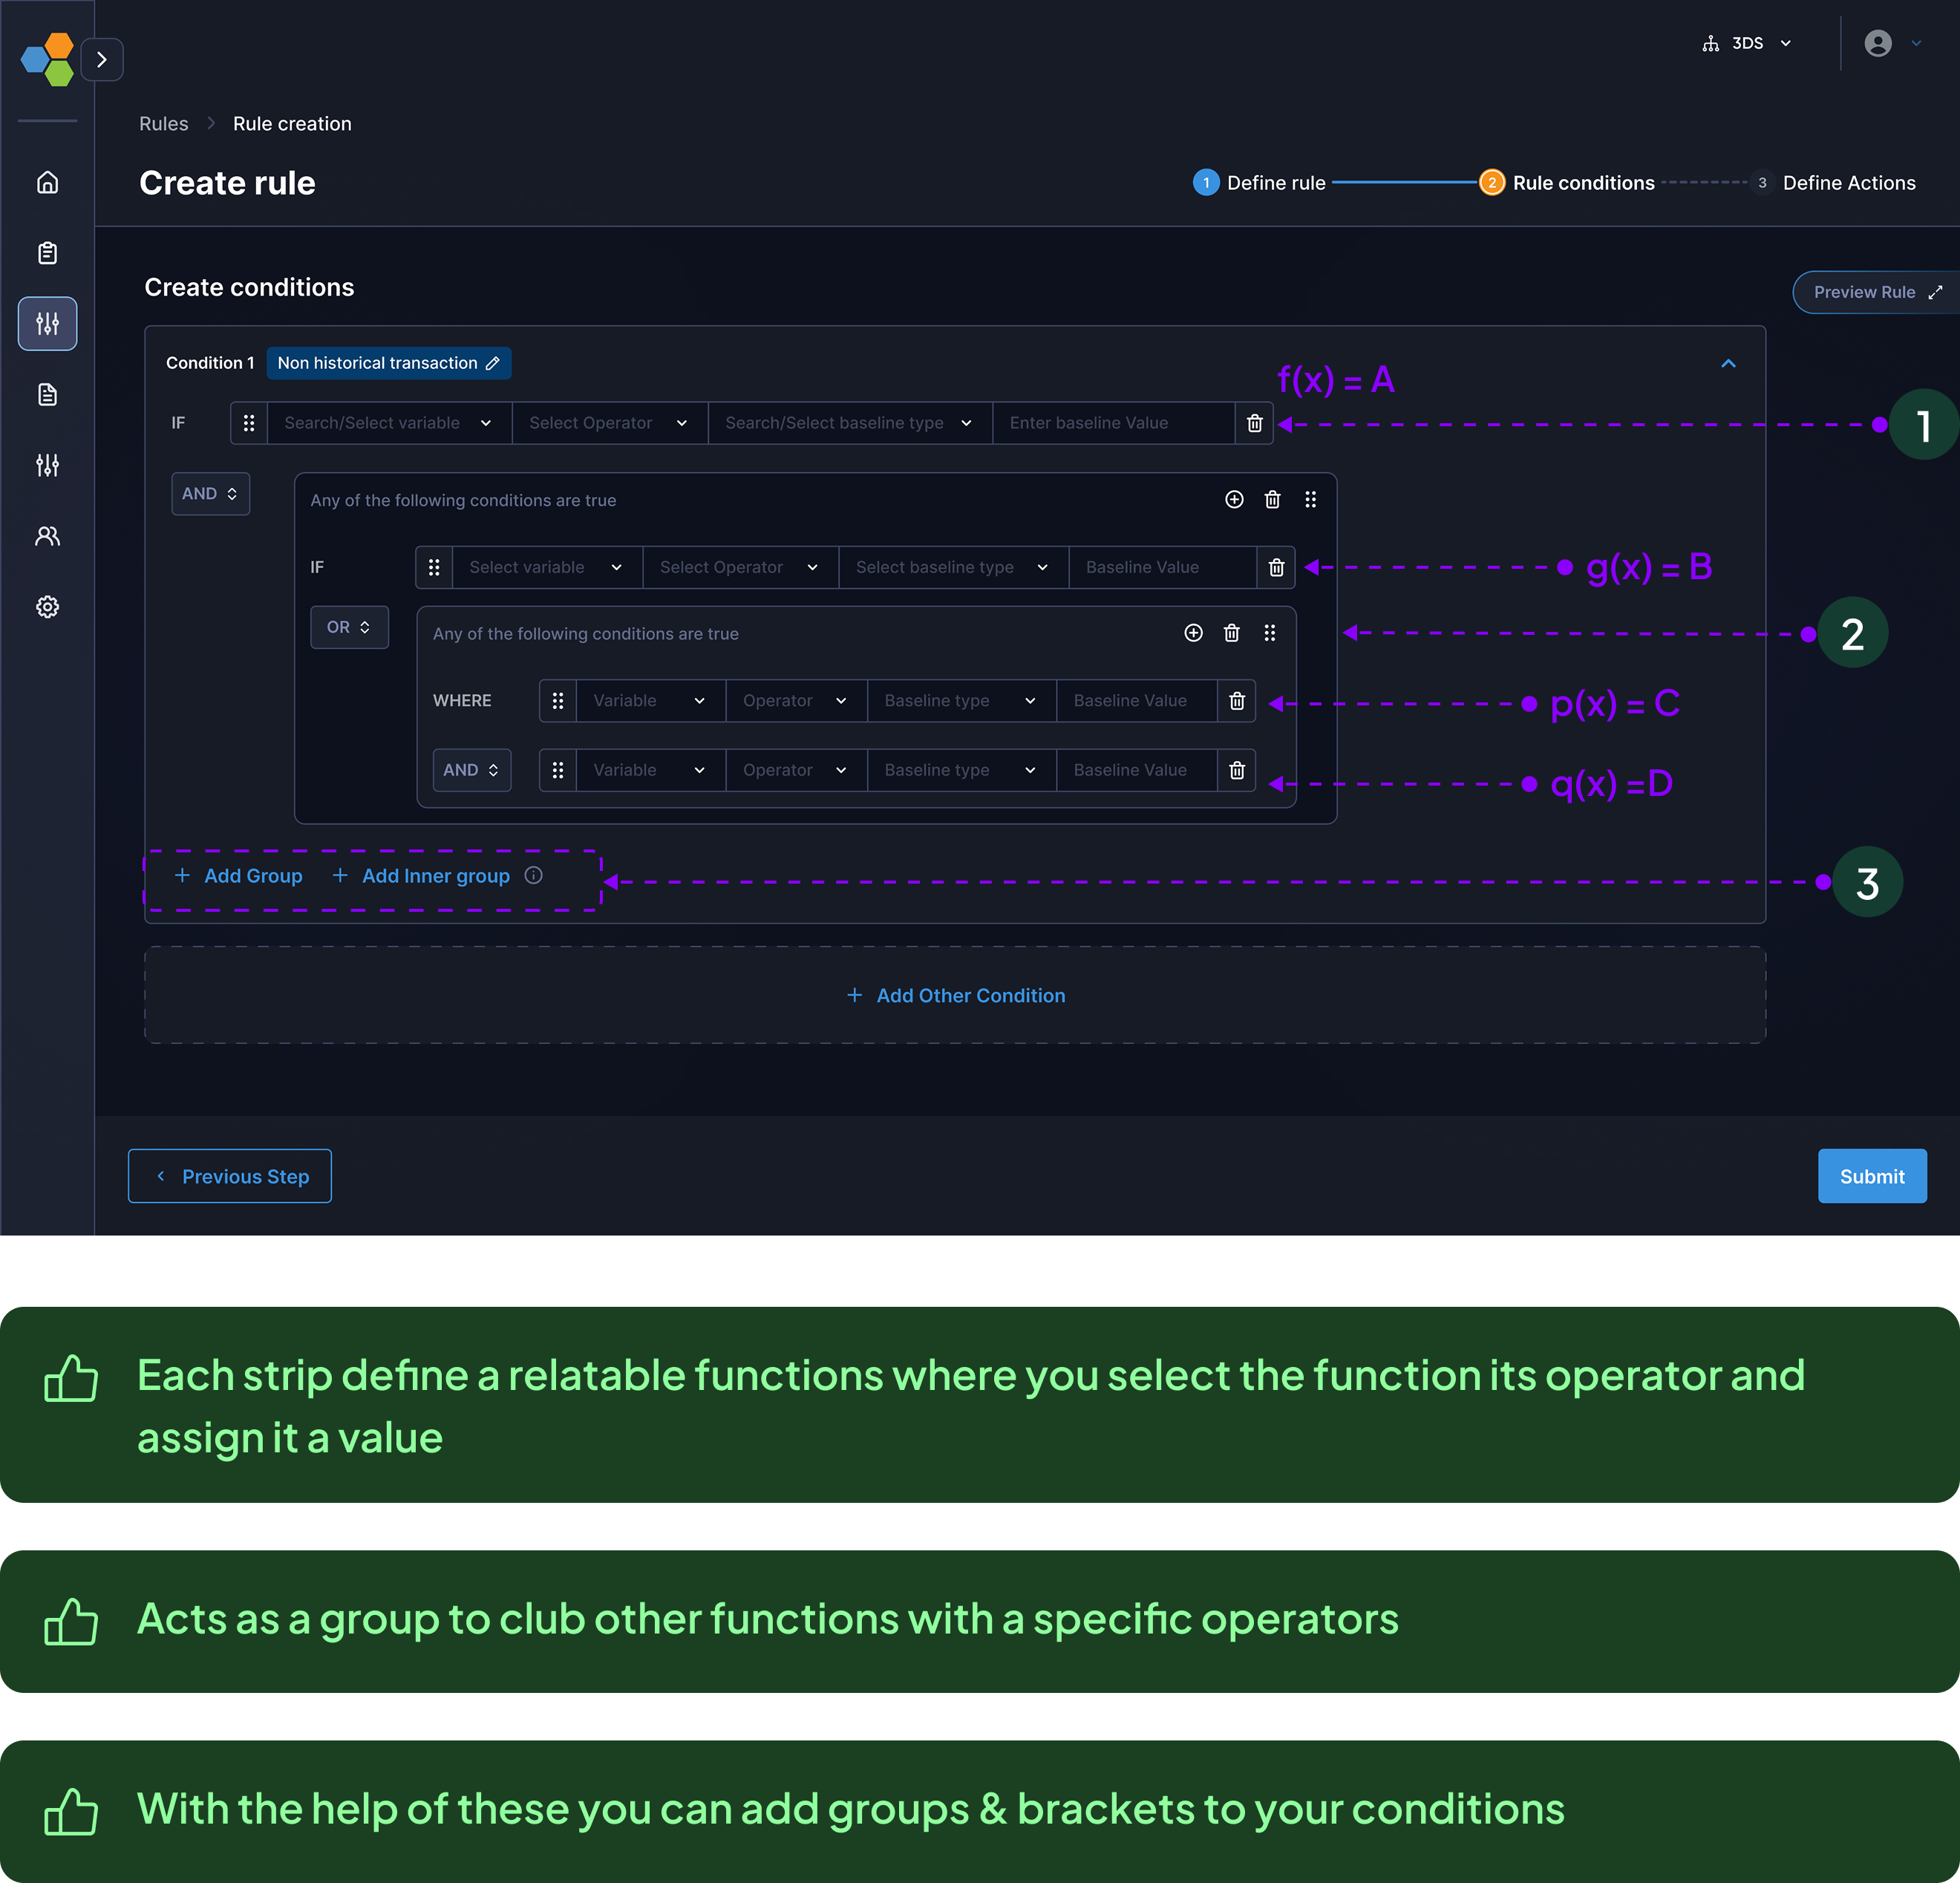Image resolution: width=1960 pixels, height=1883 pixels.
Task: Click the Submit button
Action: pyautogui.click(x=1871, y=1176)
